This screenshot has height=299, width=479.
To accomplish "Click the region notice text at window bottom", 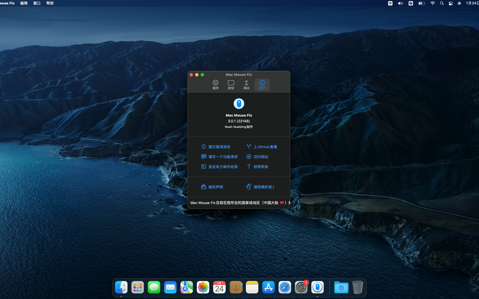I will point(240,203).
